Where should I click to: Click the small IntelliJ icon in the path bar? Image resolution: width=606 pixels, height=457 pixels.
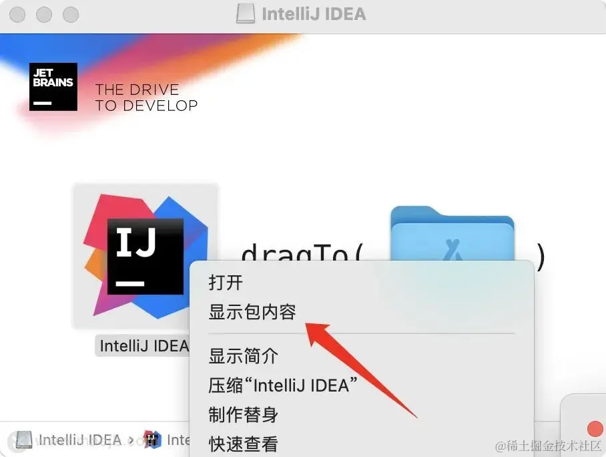(153, 440)
